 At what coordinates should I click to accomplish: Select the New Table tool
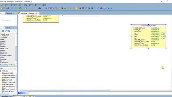coord(49,8)
